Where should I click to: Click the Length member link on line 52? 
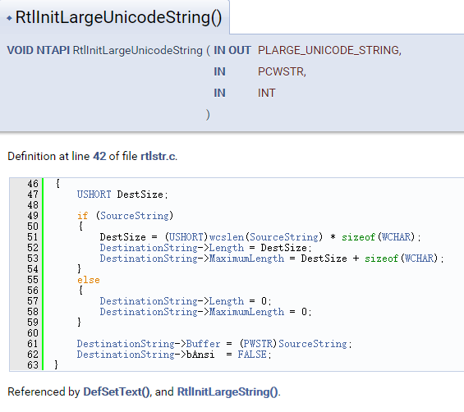pyautogui.click(x=227, y=248)
